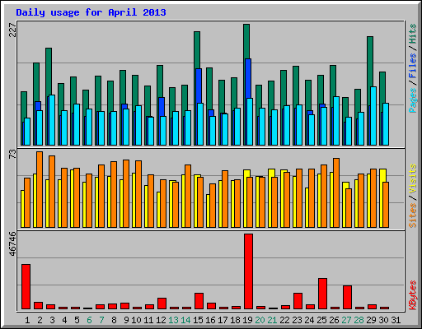Click the day 12 axis label
Image resolution: width=422 pixels, height=329 pixels.
click(161, 320)
